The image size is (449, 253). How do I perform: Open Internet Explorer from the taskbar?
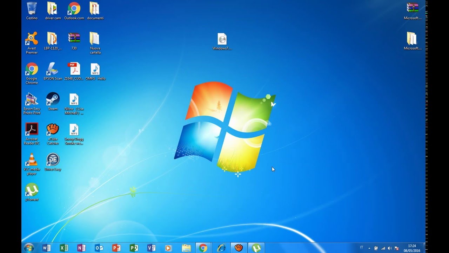tap(221, 248)
